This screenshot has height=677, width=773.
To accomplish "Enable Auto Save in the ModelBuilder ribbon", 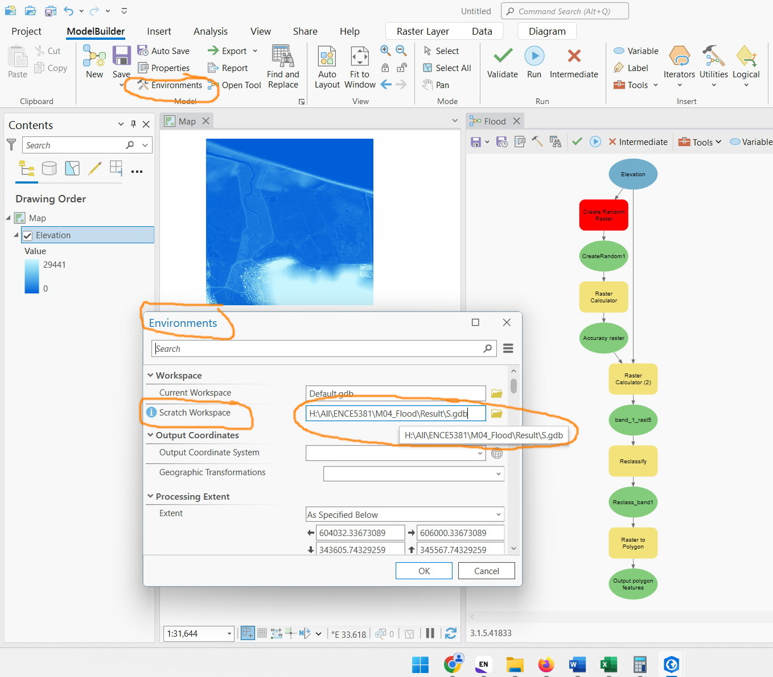I will click(x=165, y=51).
